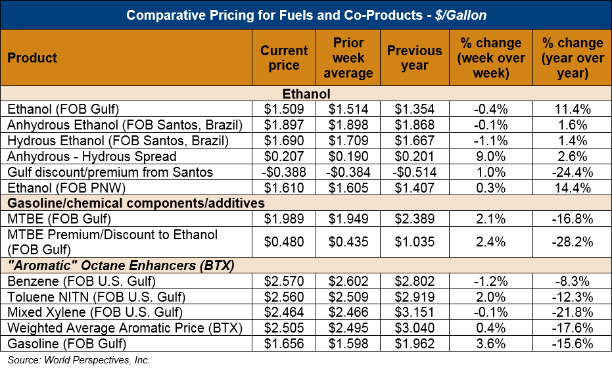Click the 'Gulf discount/premium from Santos' label
612x368 pixels.
pos(110,172)
